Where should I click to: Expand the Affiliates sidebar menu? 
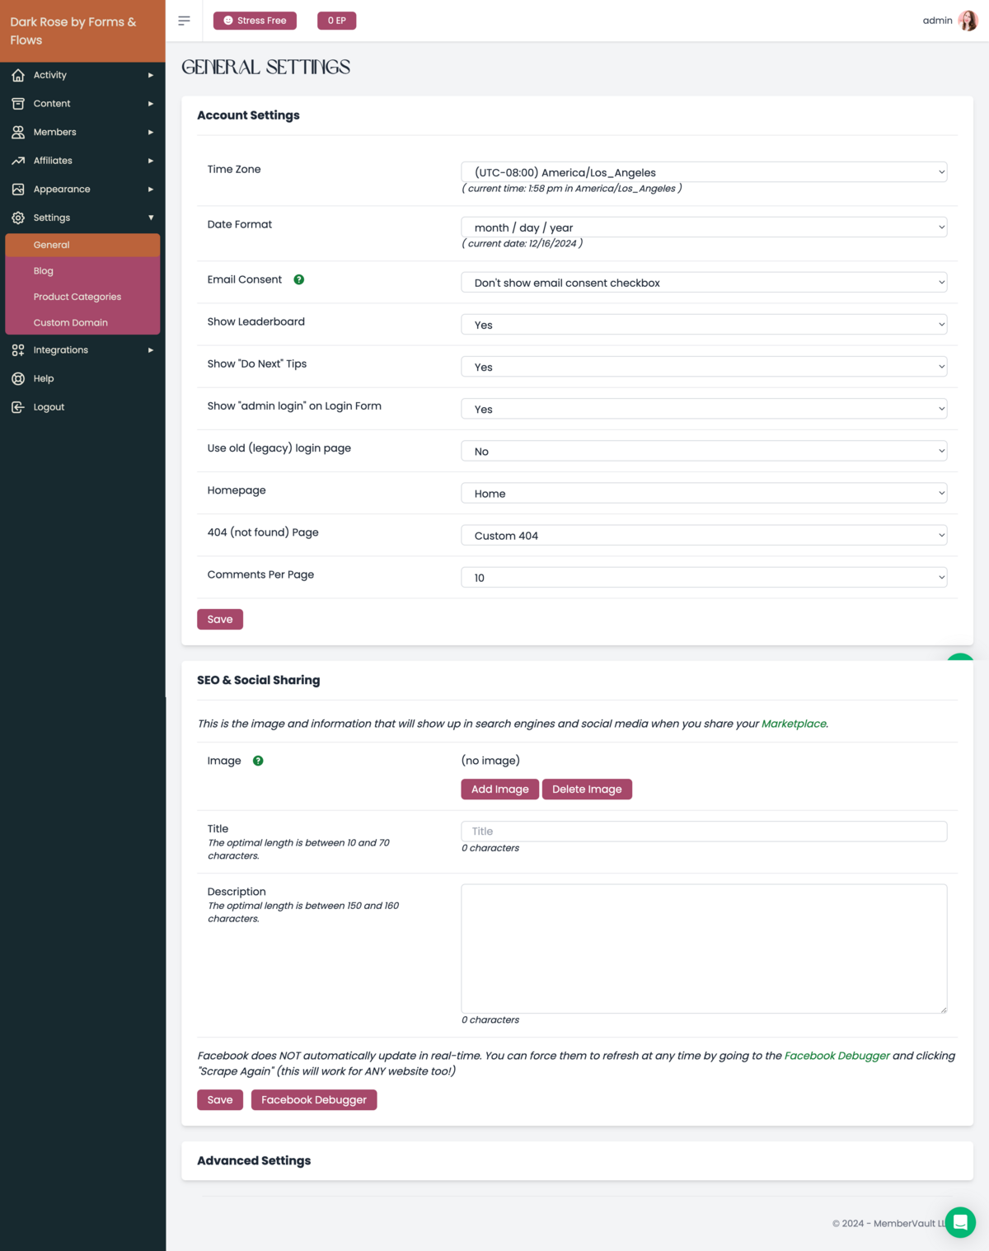tap(82, 161)
